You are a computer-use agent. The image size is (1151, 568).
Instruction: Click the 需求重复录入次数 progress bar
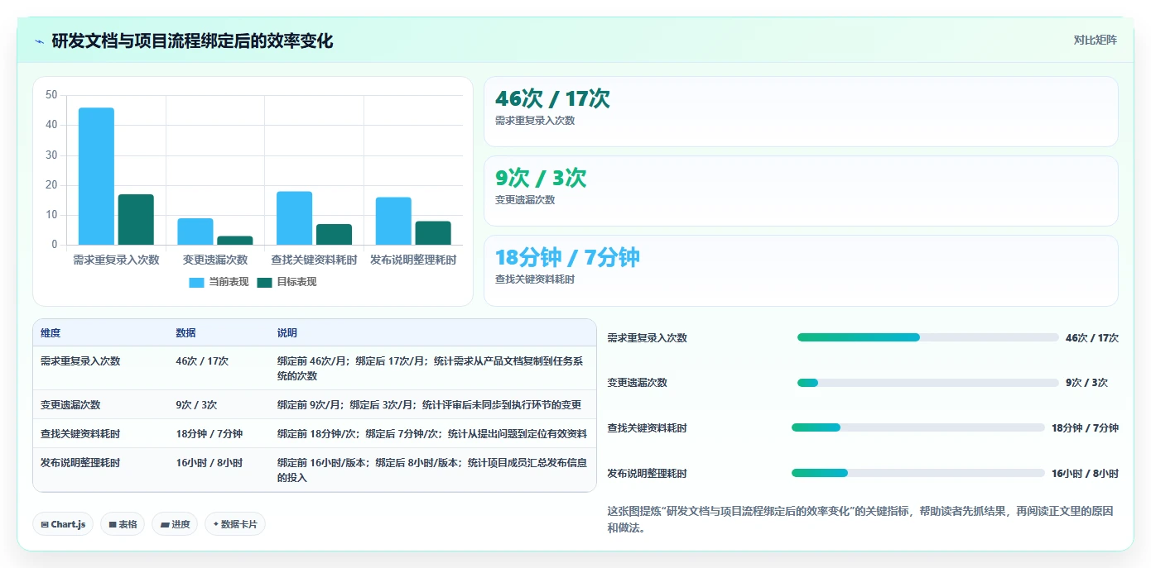click(x=927, y=337)
